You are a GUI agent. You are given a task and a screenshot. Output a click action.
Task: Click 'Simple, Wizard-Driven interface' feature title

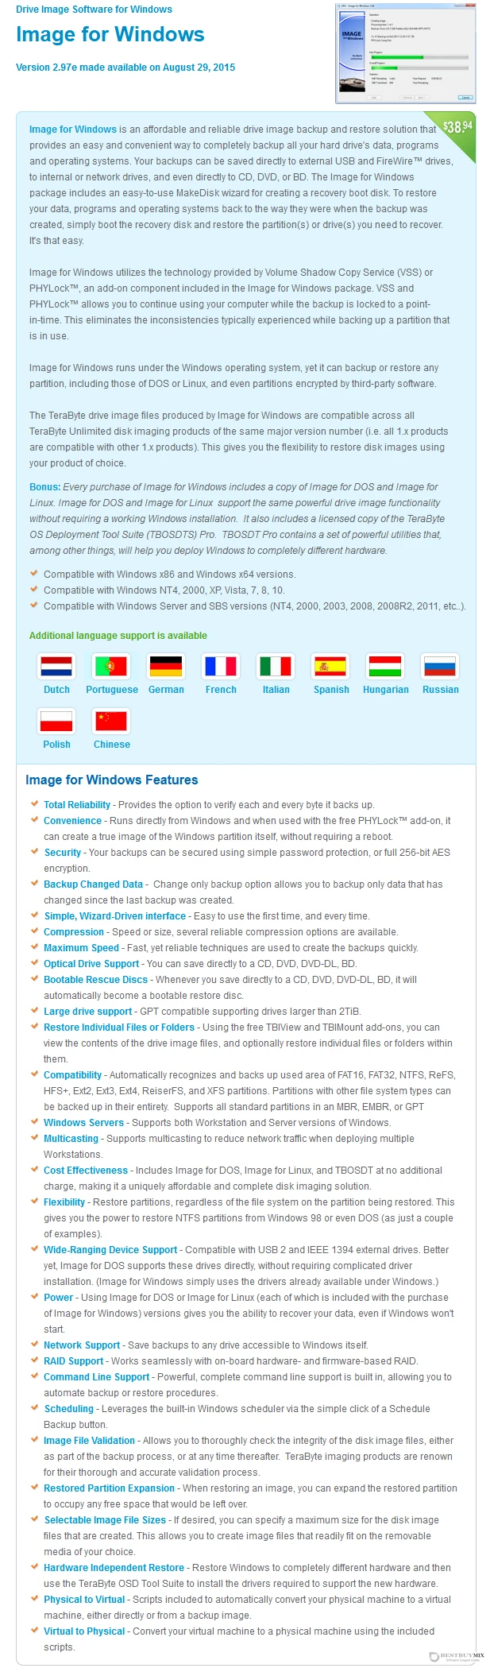115,916
